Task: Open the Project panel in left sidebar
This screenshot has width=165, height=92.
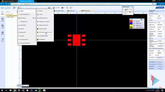Action: [x=3, y=13]
